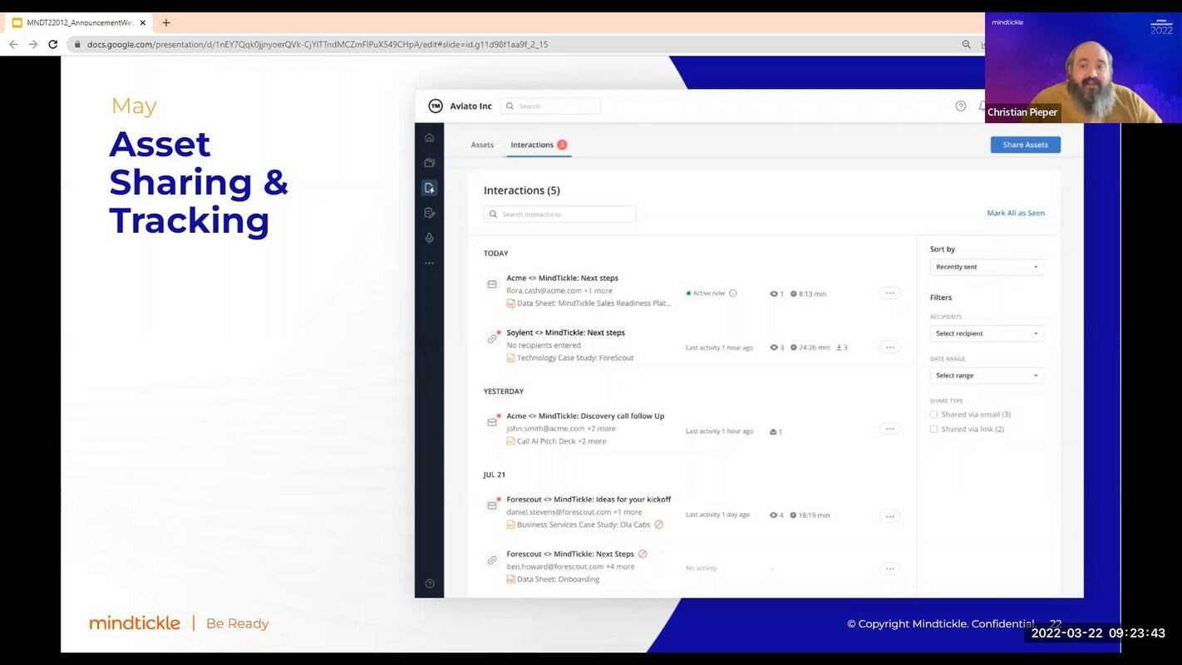Click the browser reload icon
This screenshot has height=665, width=1182.
(x=53, y=44)
